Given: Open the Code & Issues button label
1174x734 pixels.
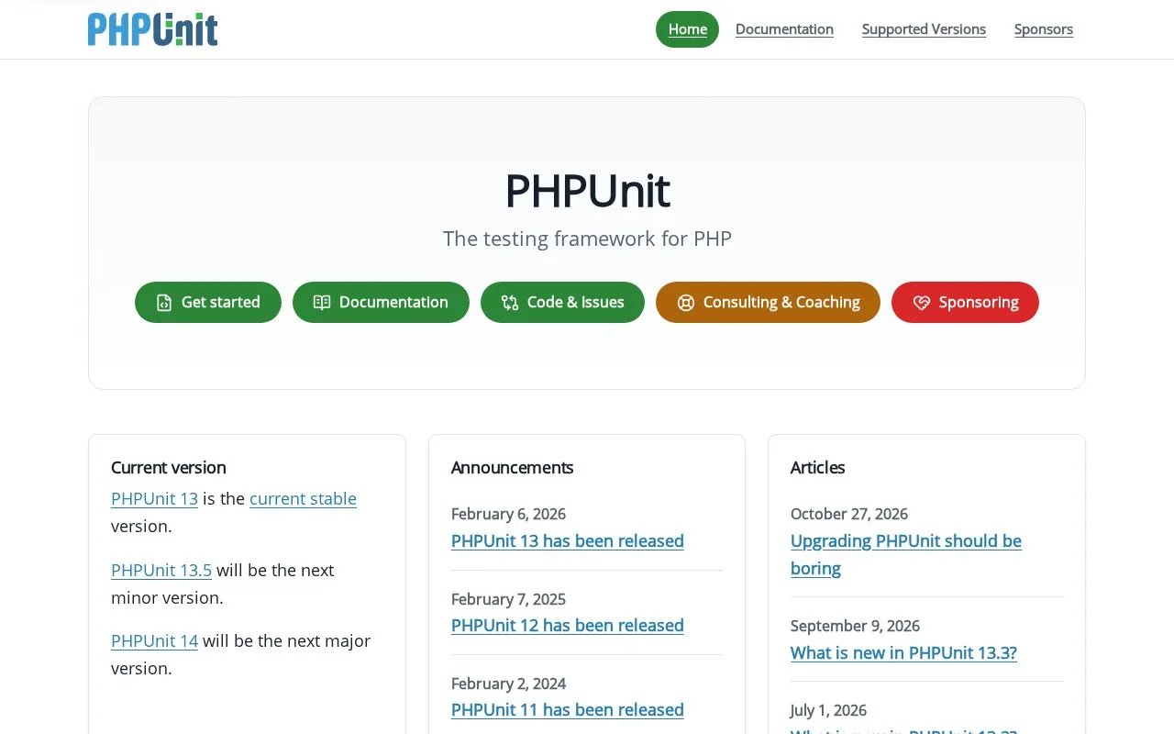Looking at the screenshot, I should 576,302.
